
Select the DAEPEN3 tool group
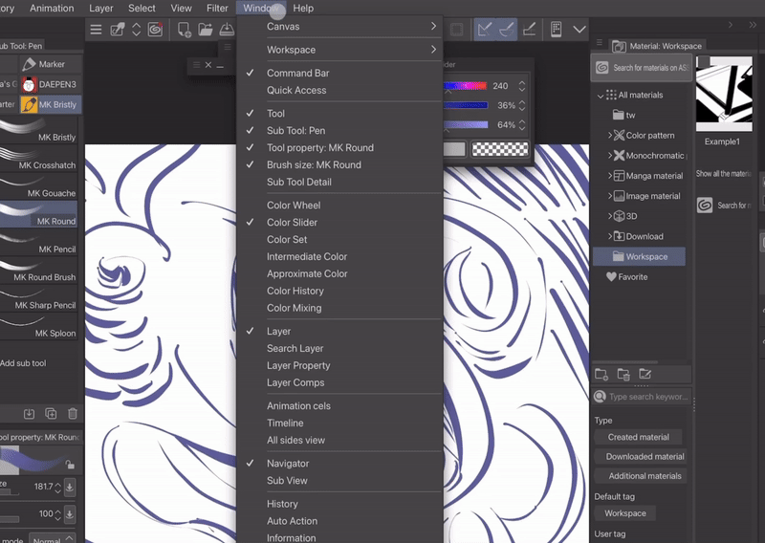tap(50, 84)
